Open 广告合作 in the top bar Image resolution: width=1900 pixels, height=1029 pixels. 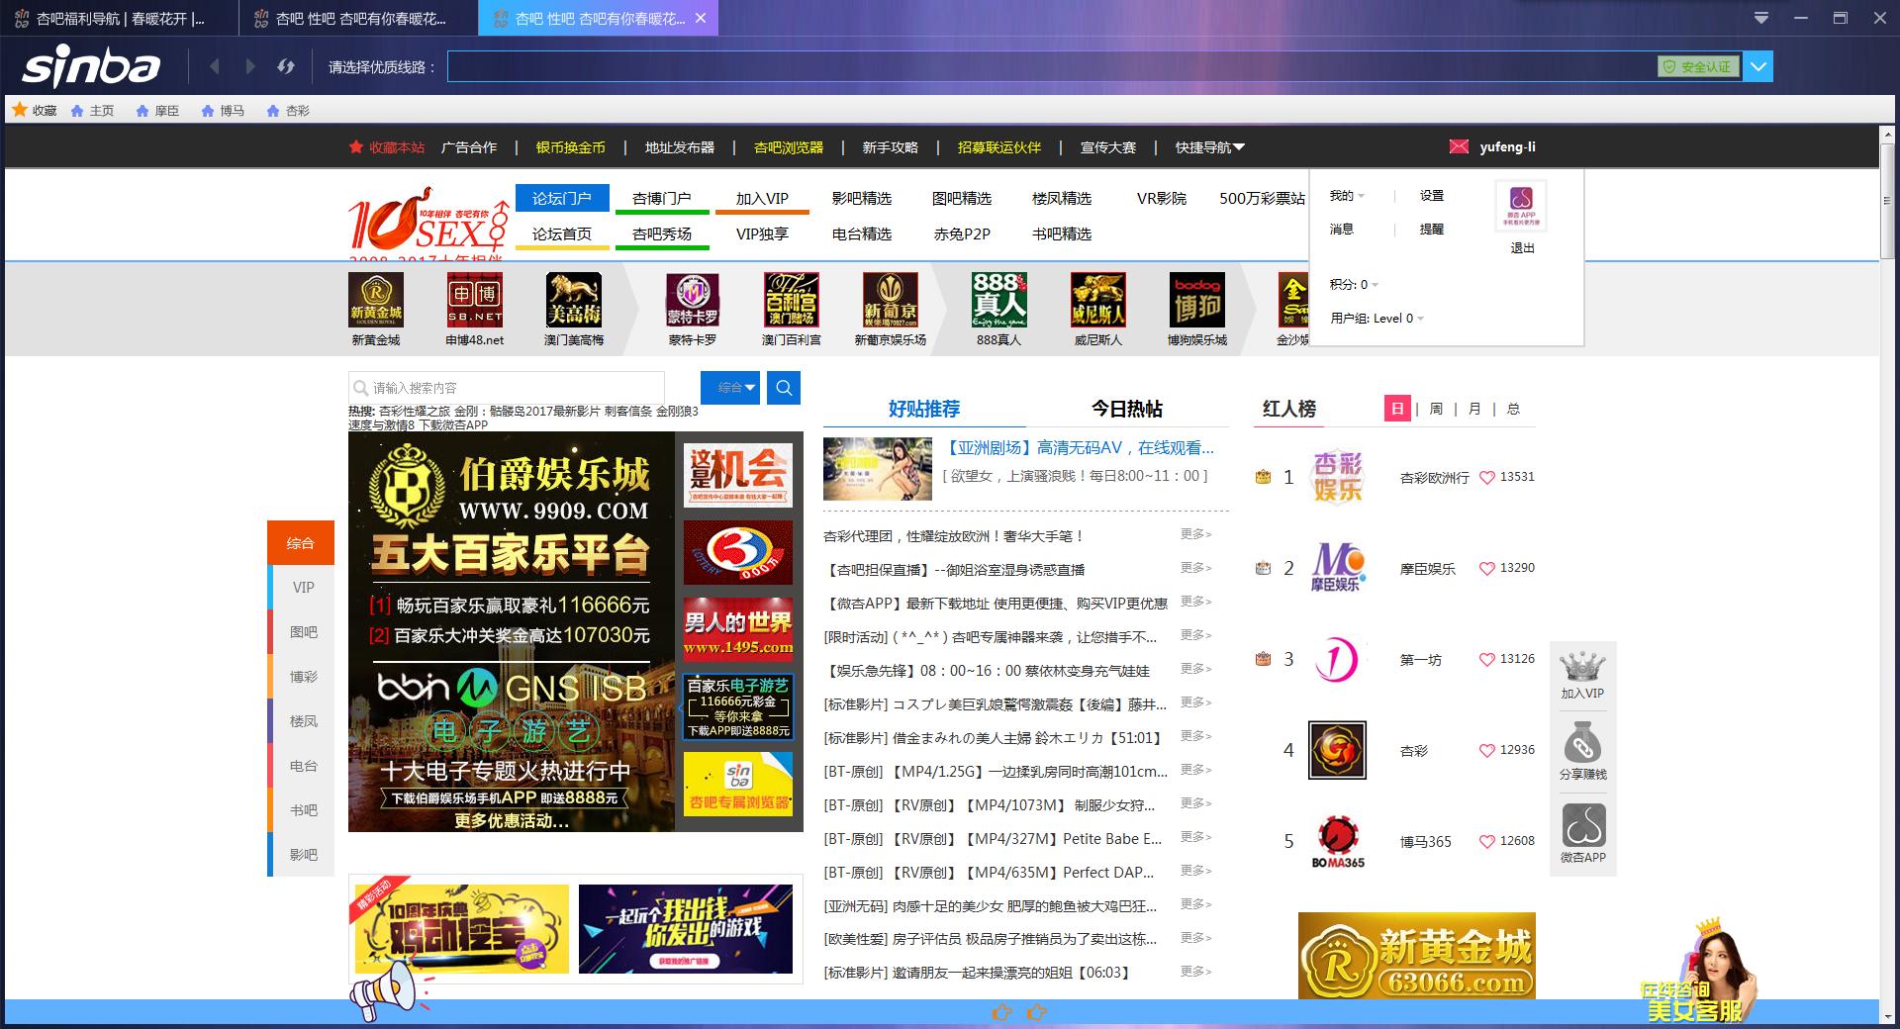(469, 147)
